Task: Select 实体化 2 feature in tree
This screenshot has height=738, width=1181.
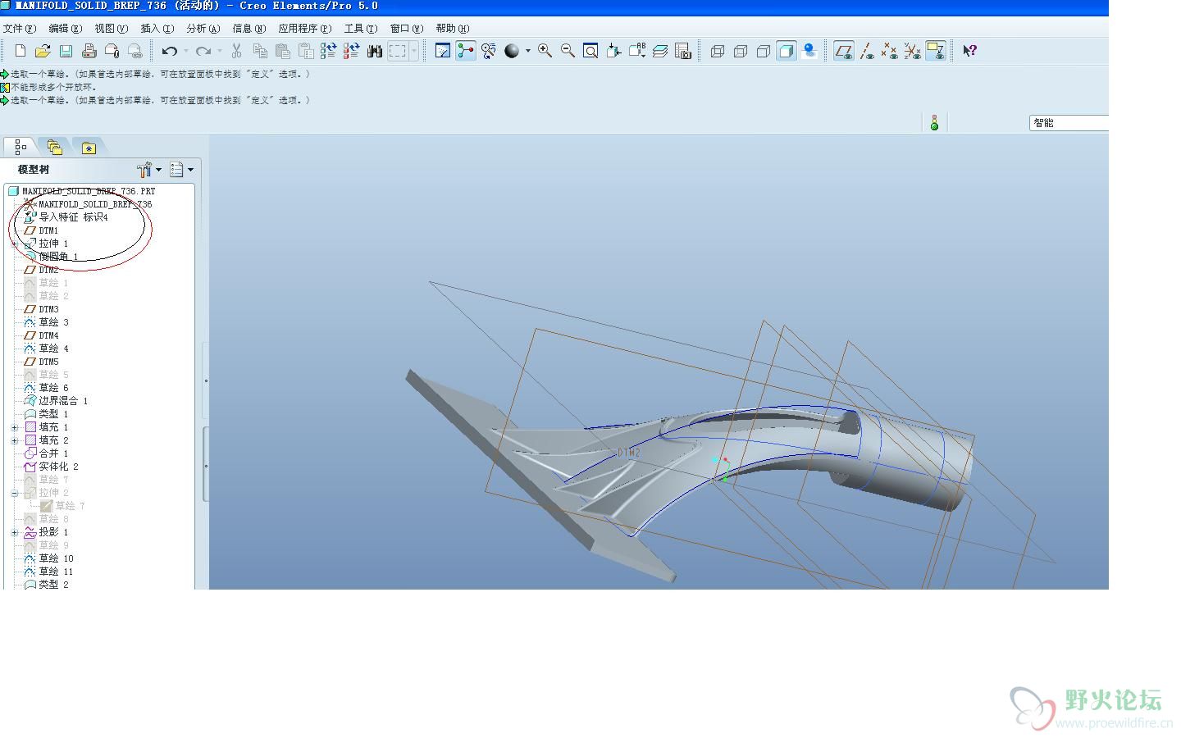Action: point(51,467)
